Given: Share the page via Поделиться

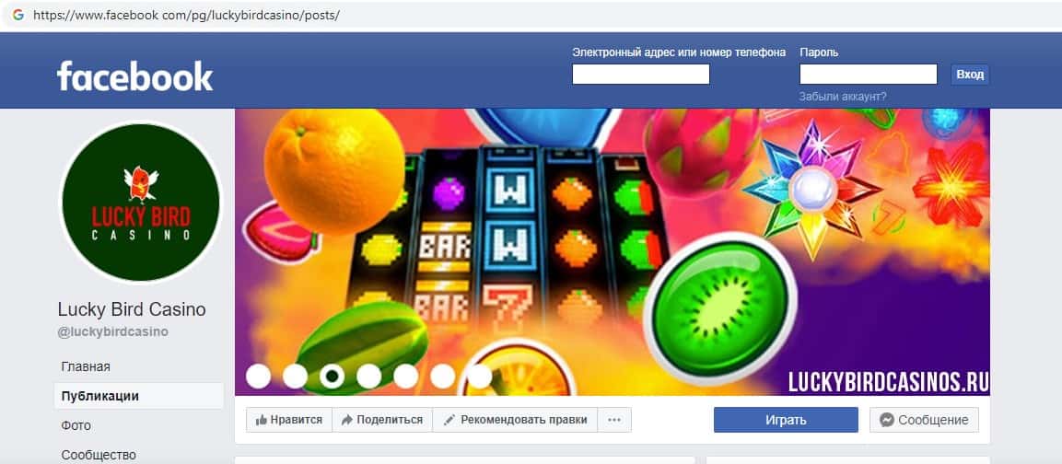Looking at the screenshot, I should pos(382,420).
